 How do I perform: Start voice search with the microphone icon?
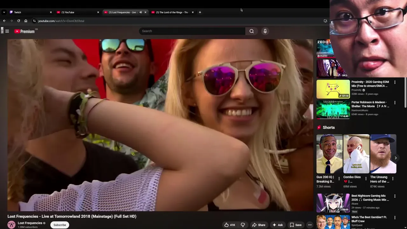[x=265, y=31]
